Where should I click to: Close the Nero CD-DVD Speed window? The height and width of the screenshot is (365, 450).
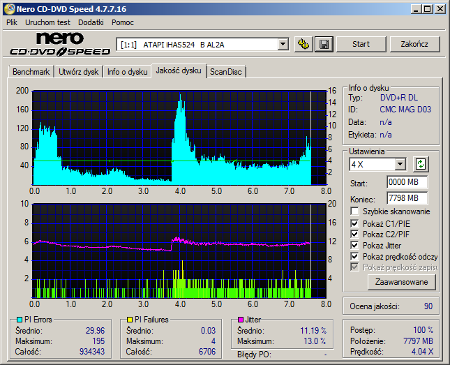[x=440, y=9]
